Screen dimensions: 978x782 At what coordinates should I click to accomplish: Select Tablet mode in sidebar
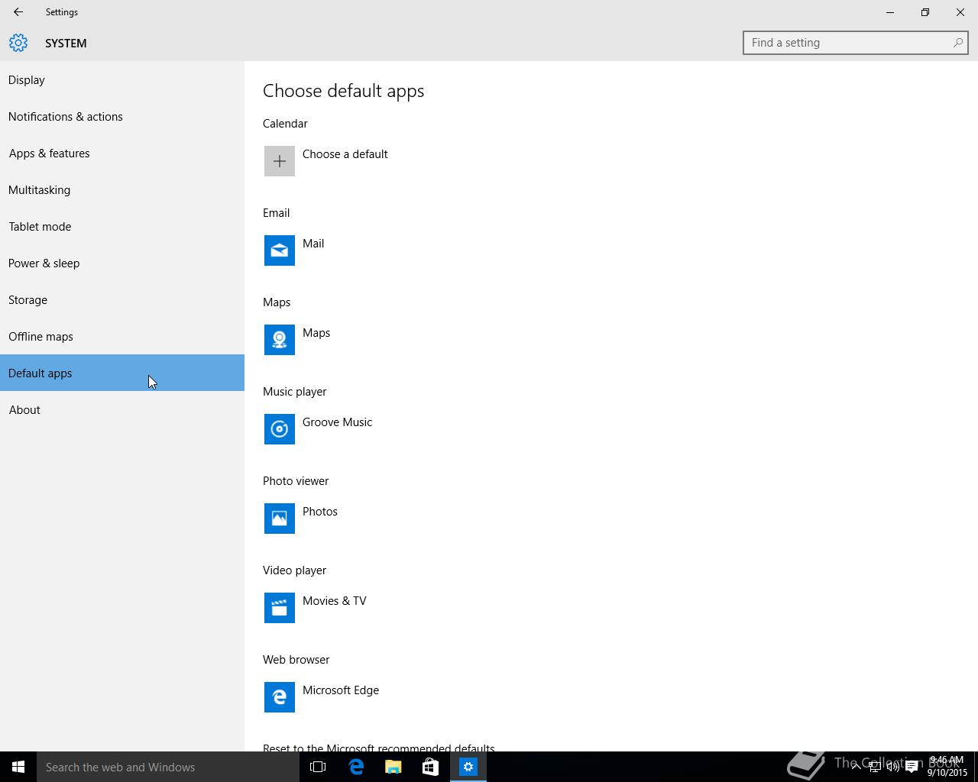click(x=122, y=226)
